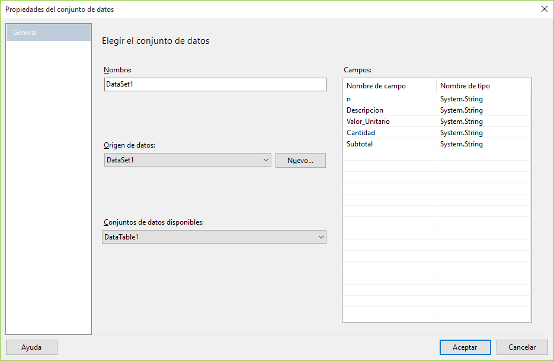Screen dimensions: 554x361
Task: Select the General tab in sidebar
Action: (x=47, y=33)
